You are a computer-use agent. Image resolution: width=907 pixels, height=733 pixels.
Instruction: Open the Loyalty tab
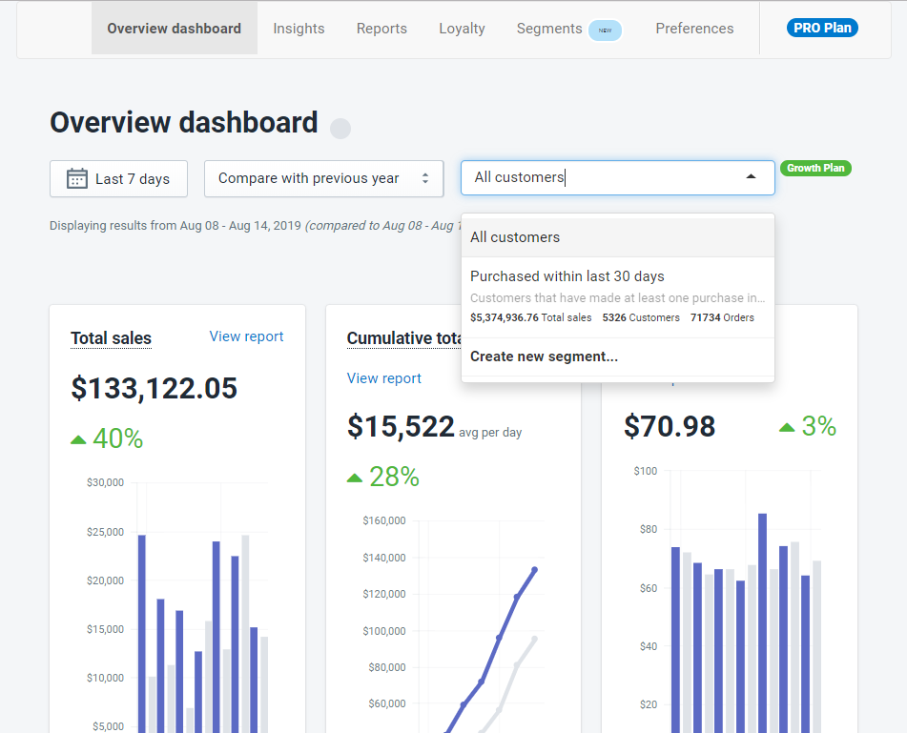(462, 29)
